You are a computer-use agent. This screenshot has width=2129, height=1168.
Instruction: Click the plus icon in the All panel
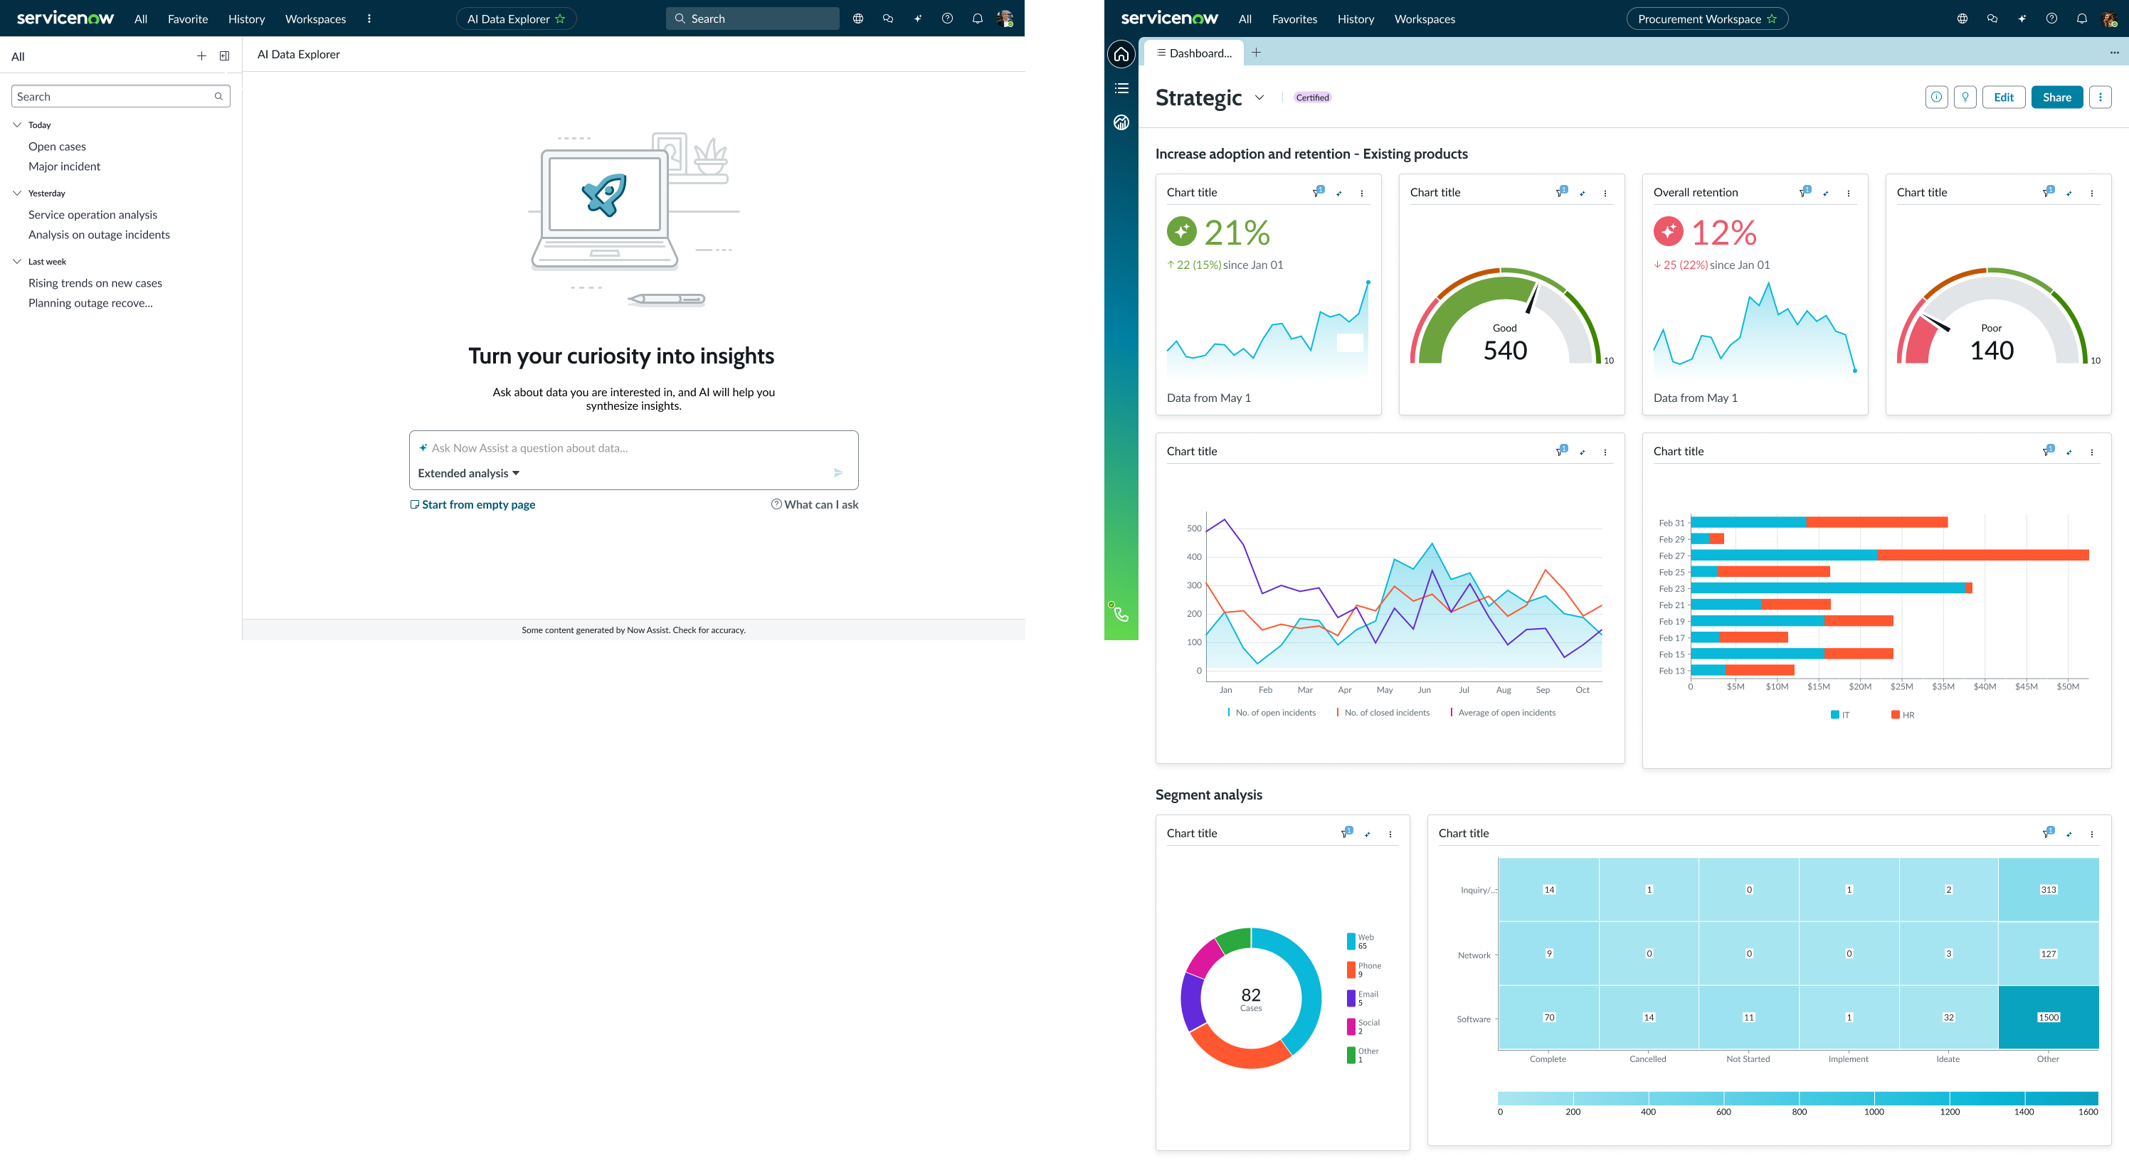point(201,56)
